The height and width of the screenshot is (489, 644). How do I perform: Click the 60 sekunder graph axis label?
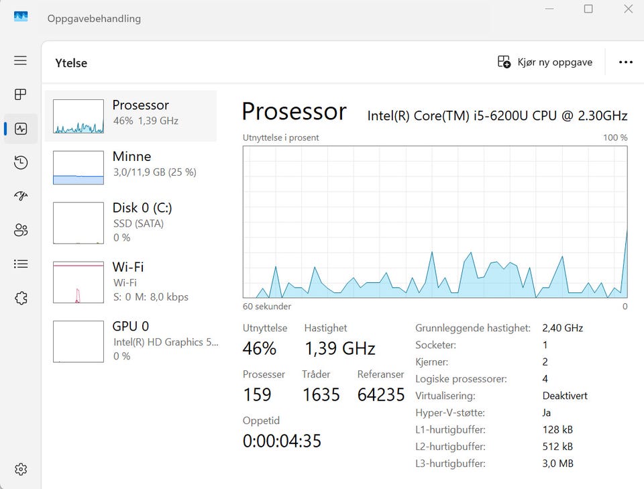[267, 307]
